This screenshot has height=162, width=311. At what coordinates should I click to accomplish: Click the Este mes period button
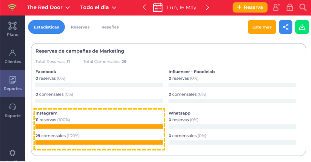[262, 27]
